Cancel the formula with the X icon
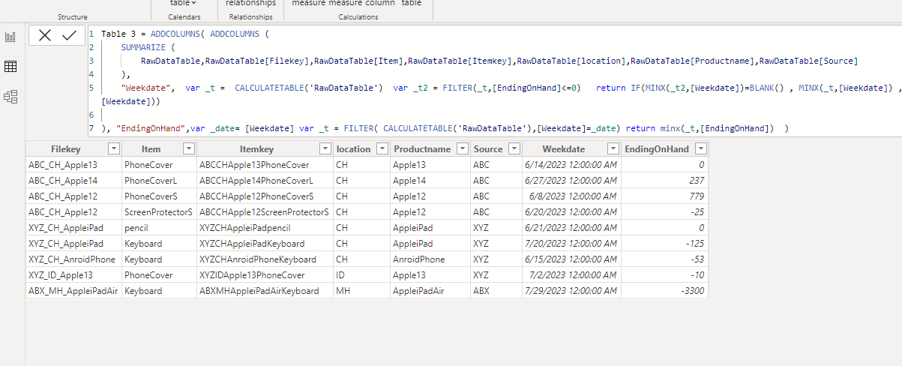The height and width of the screenshot is (366, 902). 45,35
